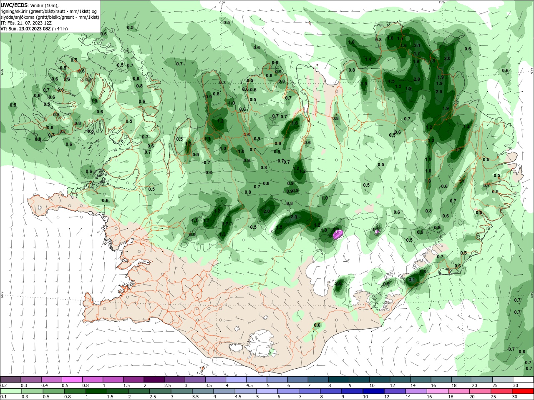Click the bright pink swatch in upper legend row

click(x=72, y=379)
